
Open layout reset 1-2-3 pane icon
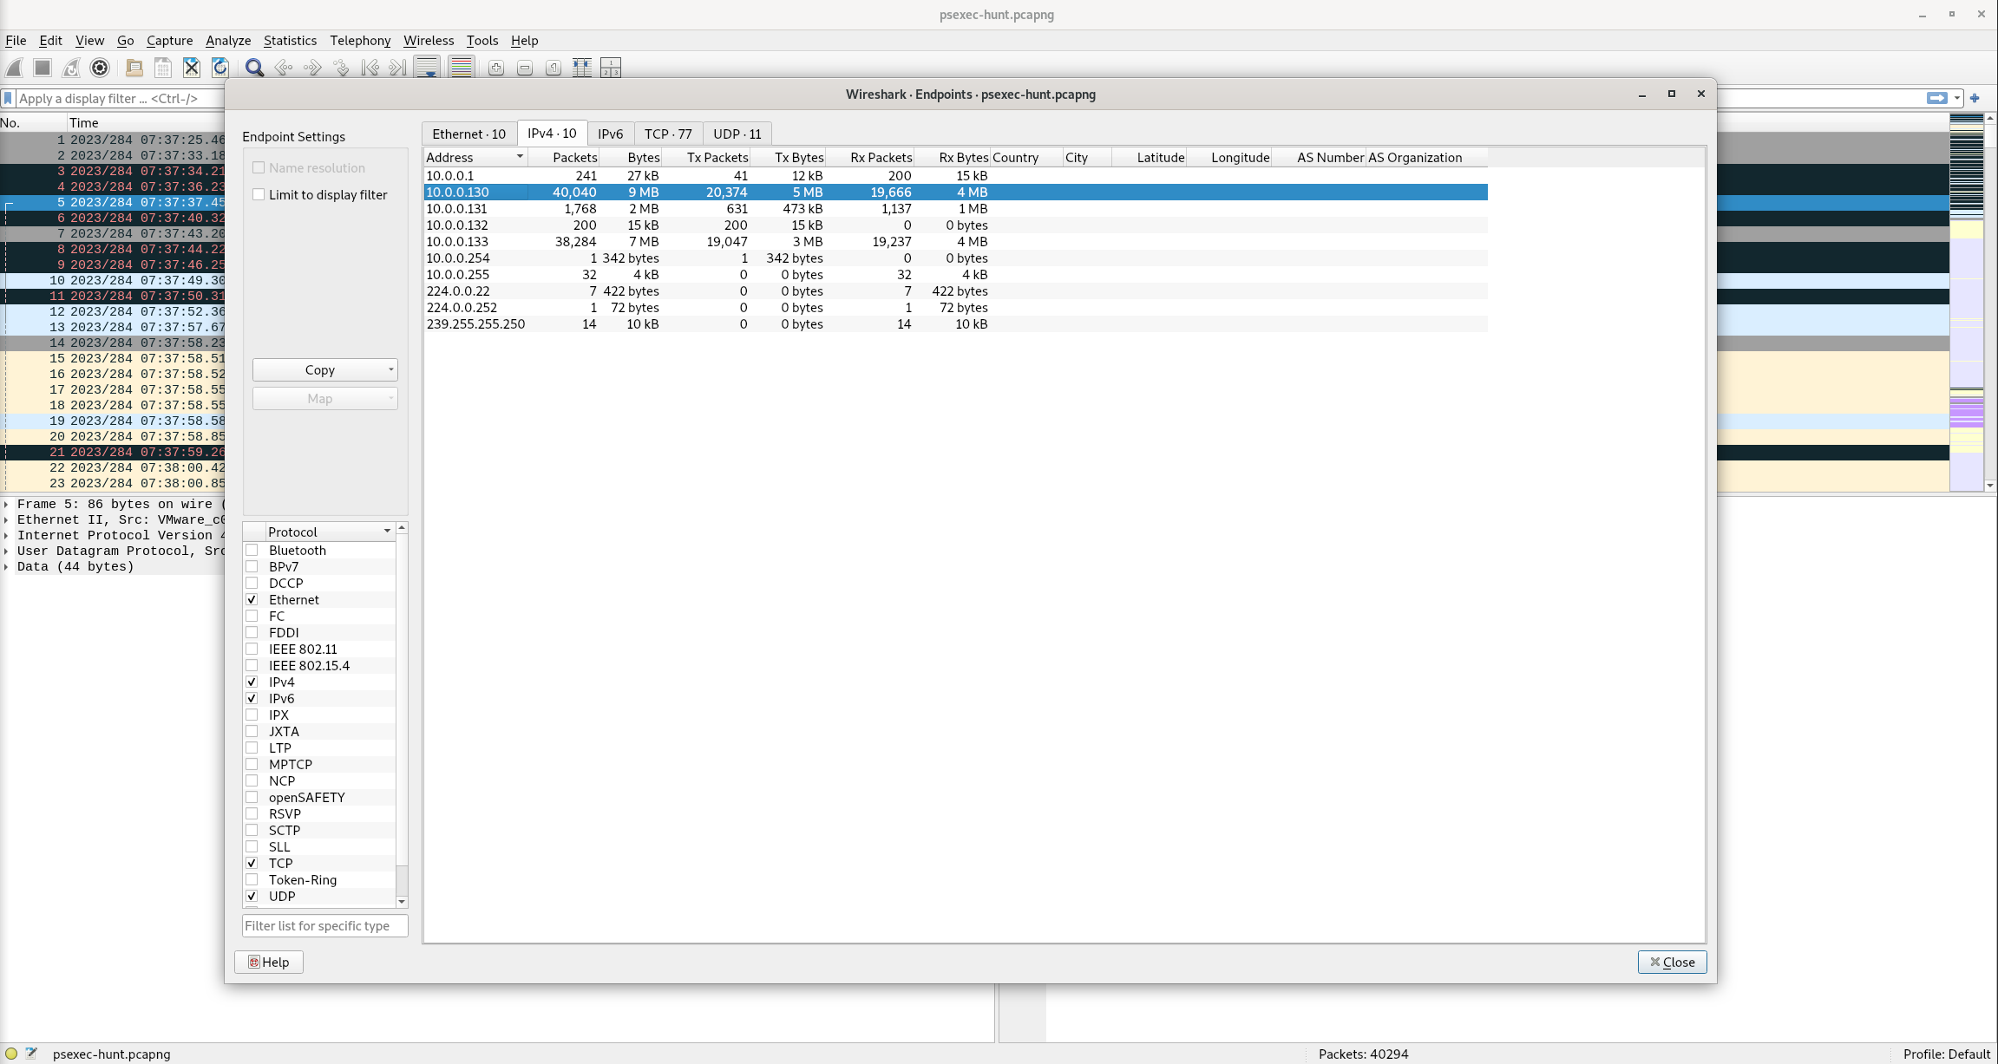tap(611, 68)
